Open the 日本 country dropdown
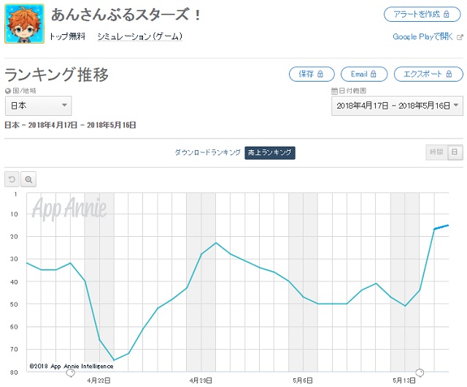The height and width of the screenshot is (387, 467). coord(39,106)
